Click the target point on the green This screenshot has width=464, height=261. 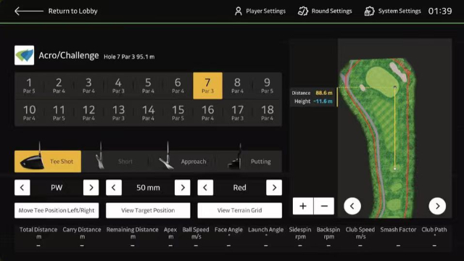[394, 87]
